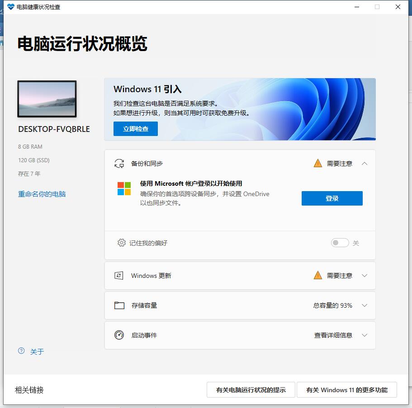Click 总容量的 93% storage value
Viewport: 412px width, 408px height.
[x=333, y=305]
